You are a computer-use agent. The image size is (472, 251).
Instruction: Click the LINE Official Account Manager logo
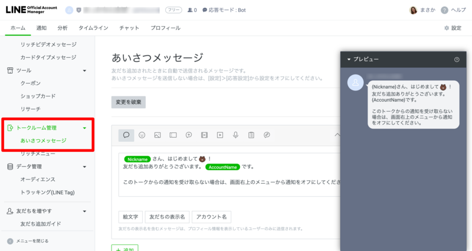pos(31,9)
